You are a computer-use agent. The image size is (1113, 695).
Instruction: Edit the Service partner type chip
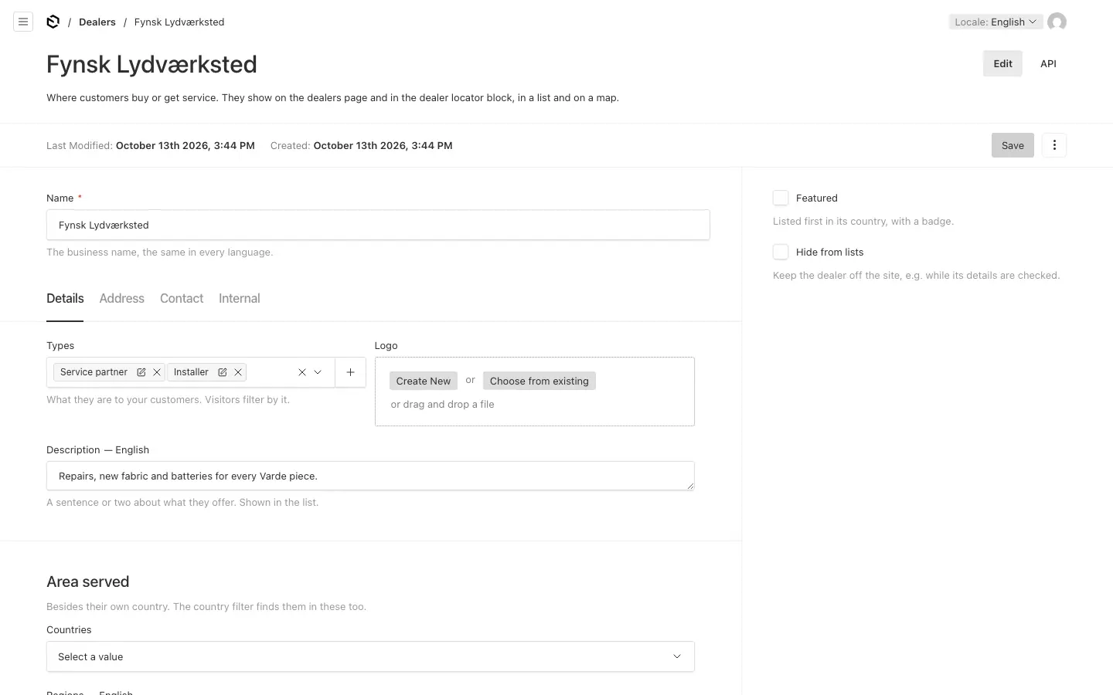coord(141,372)
